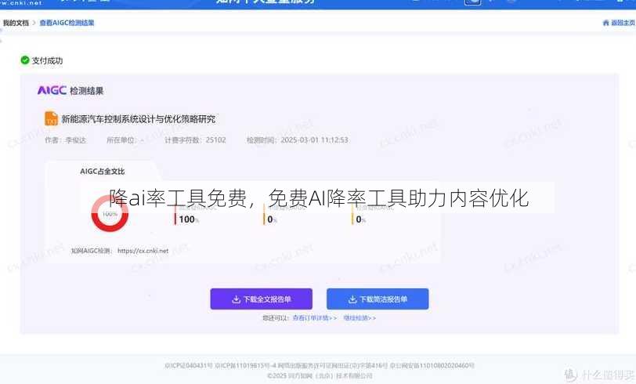Viewport: 636px width, 384px height.
Task: Click the orange TXT document file icon
Action: [x=51, y=118]
